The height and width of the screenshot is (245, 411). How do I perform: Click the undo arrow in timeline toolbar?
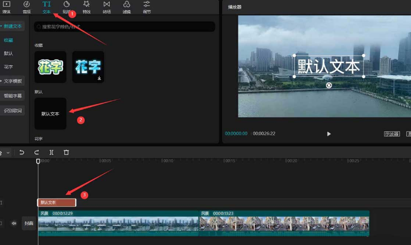22,153
